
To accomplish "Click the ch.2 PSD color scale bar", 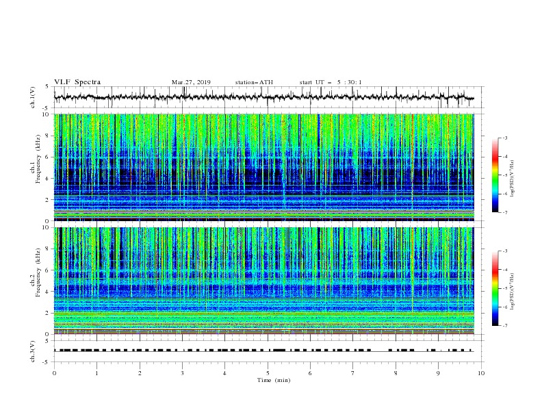I will (x=495, y=288).
